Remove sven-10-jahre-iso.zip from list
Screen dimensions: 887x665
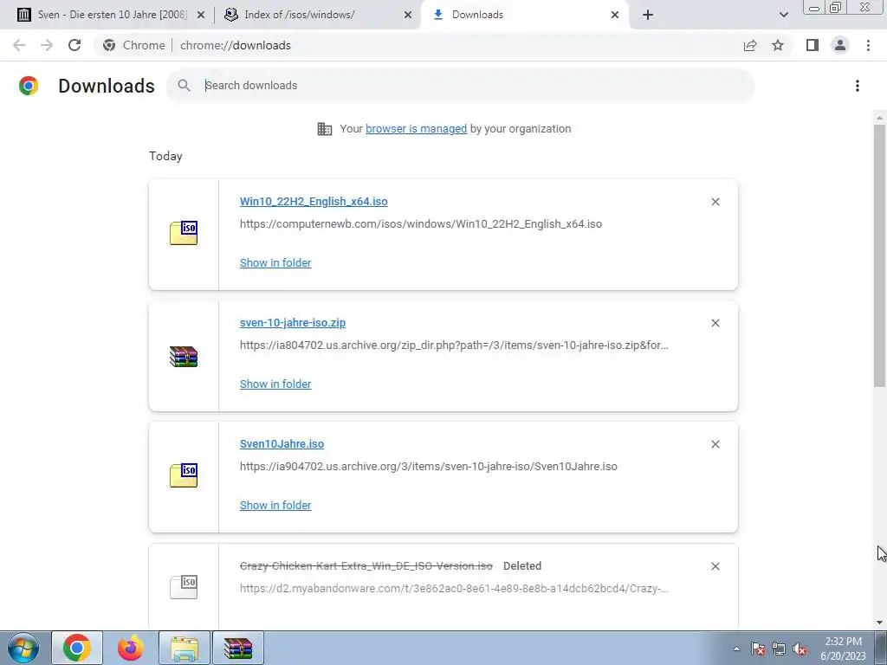pyautogui.click(x=715, y=323)
